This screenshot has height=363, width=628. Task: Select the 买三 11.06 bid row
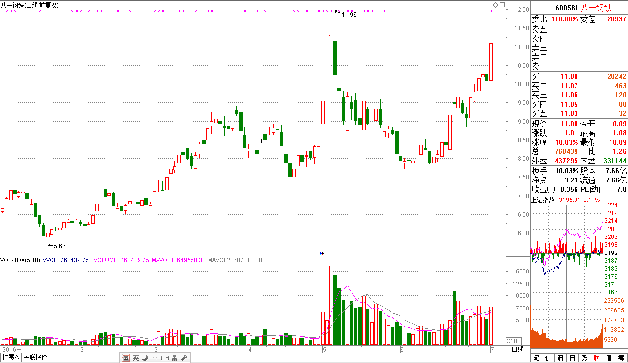(579, 95)
